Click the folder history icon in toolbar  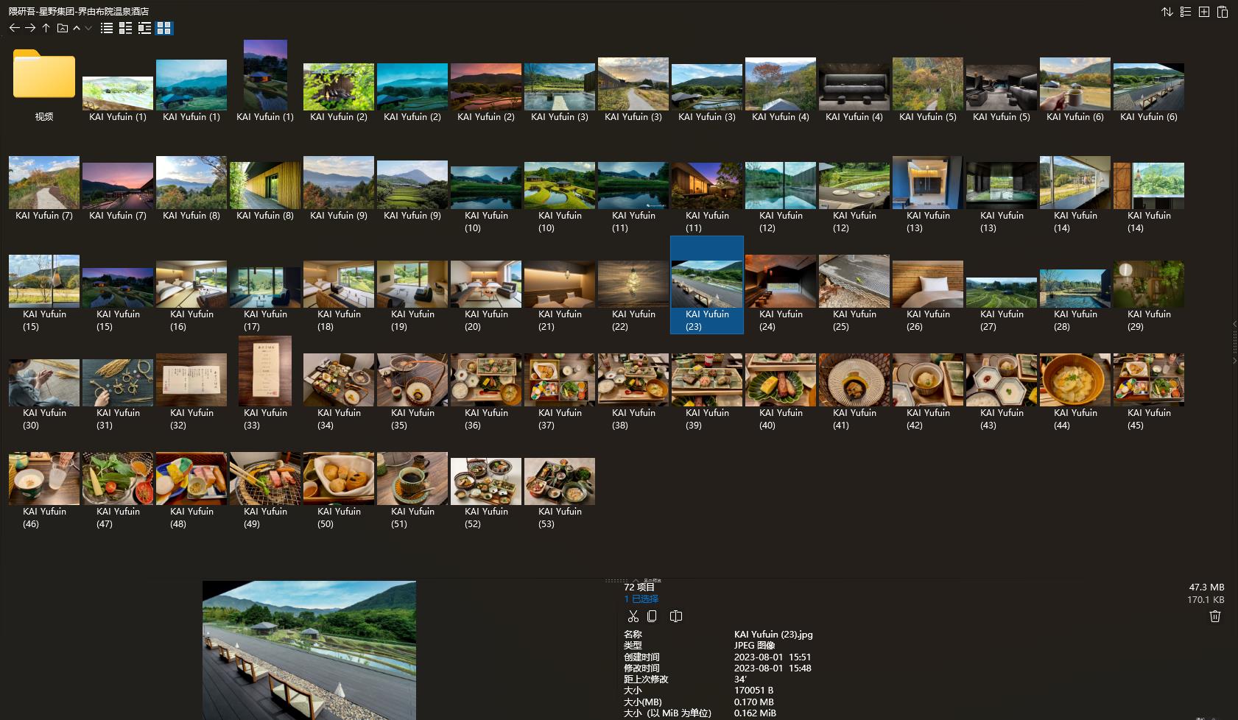[63, 28]
